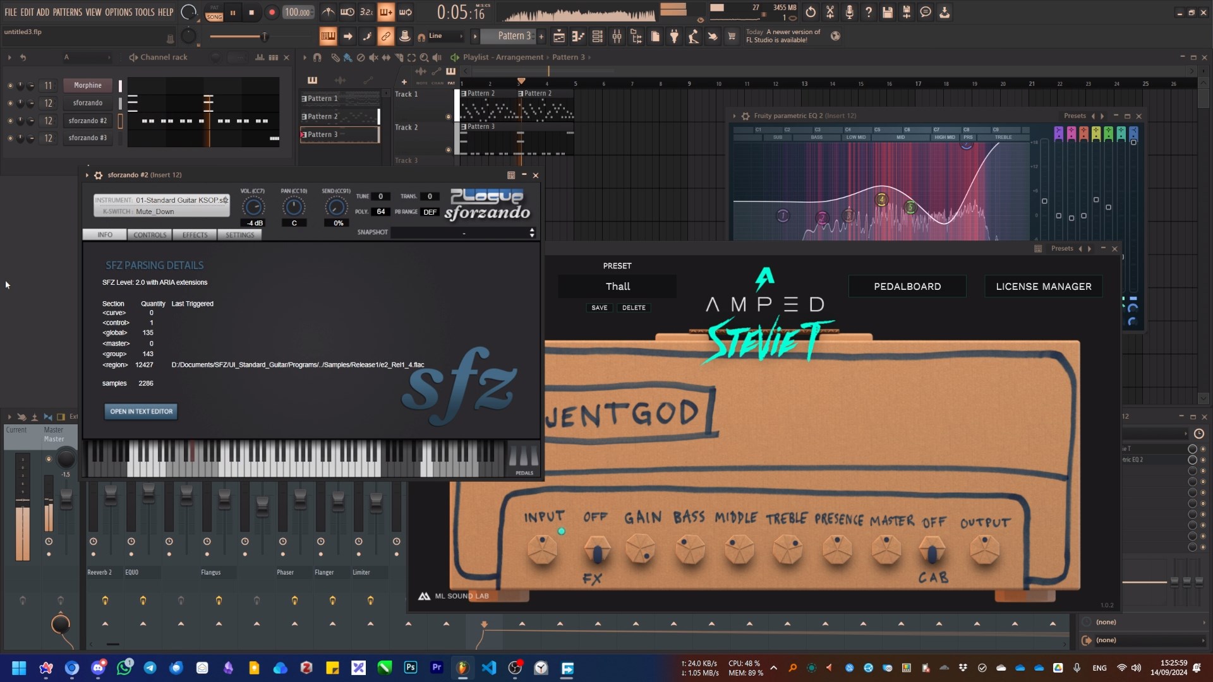The width and height of the screenshot is (1213, 682).
Task: Click the LICENSE MANAGER button
Action: pos(1044,287)
